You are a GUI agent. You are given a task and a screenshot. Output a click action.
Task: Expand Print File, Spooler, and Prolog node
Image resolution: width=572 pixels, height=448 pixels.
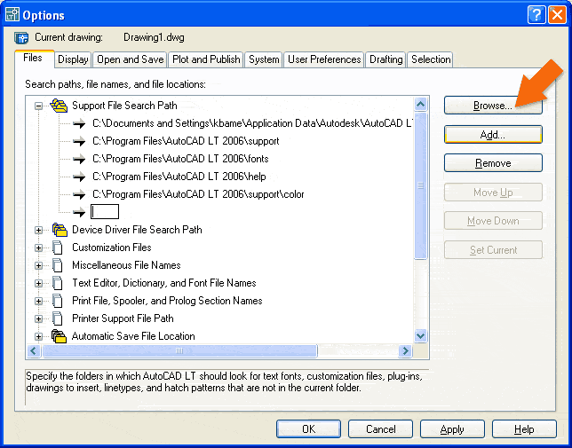point(39,301)
